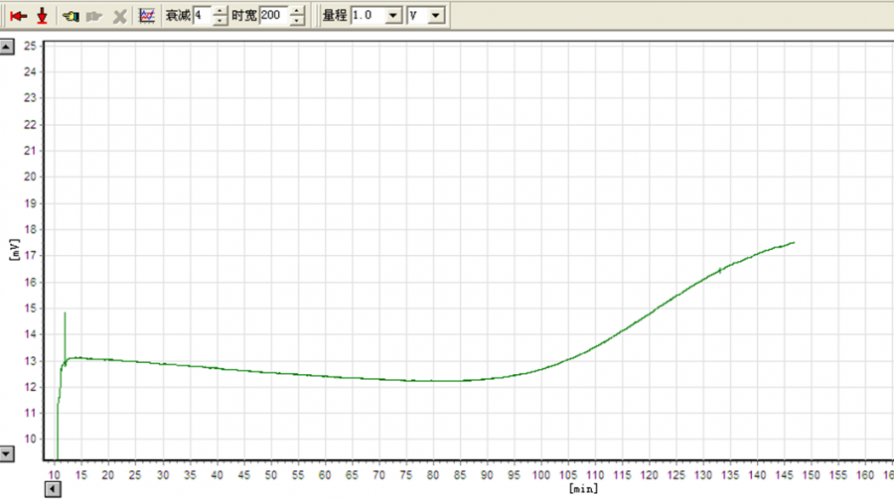Screen dimensions: 894x499
Task: Click the 100 tick on the min axis
Action: pos(541,475)
